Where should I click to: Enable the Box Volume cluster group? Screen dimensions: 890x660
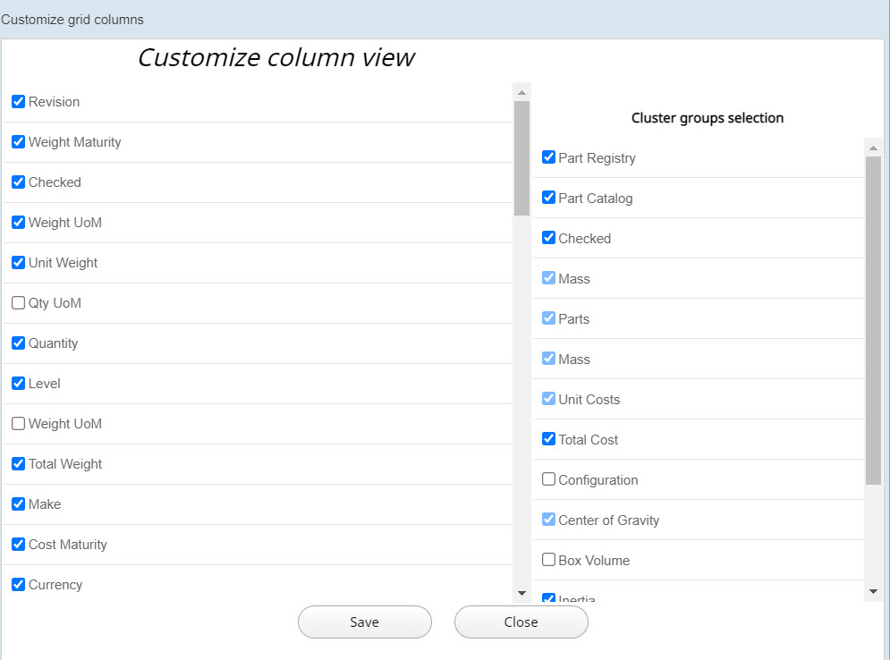(x=548, y=559)
